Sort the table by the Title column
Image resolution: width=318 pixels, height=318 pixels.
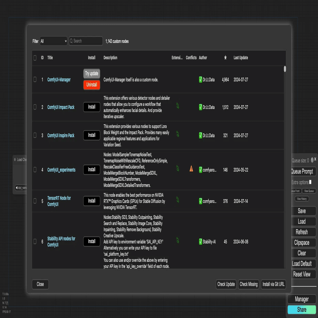coord(50,58)
